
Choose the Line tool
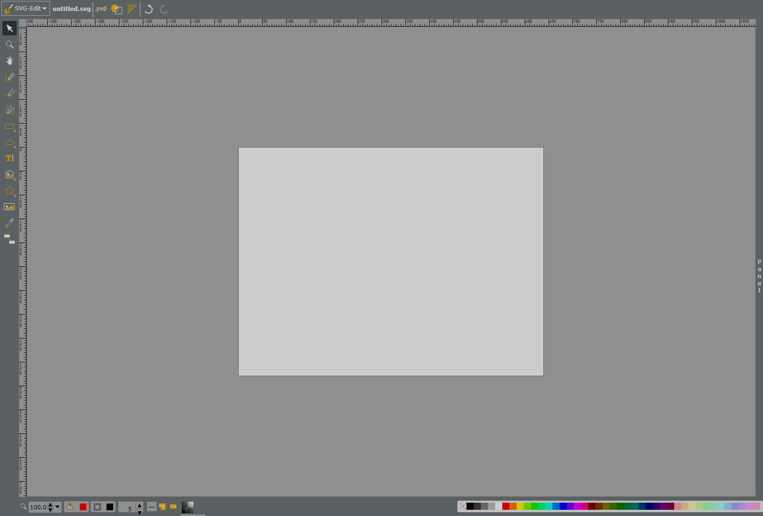pos(10,93)
